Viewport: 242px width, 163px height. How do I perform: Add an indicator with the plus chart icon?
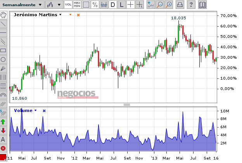click(x=151, y=5)
